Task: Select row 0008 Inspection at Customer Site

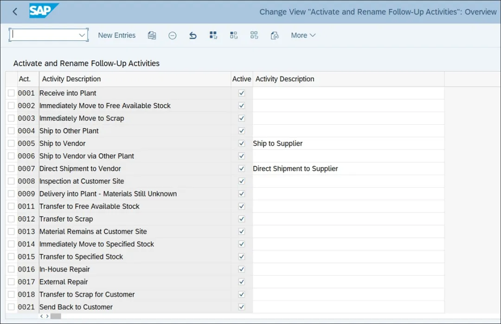Action: click(11, 181)
